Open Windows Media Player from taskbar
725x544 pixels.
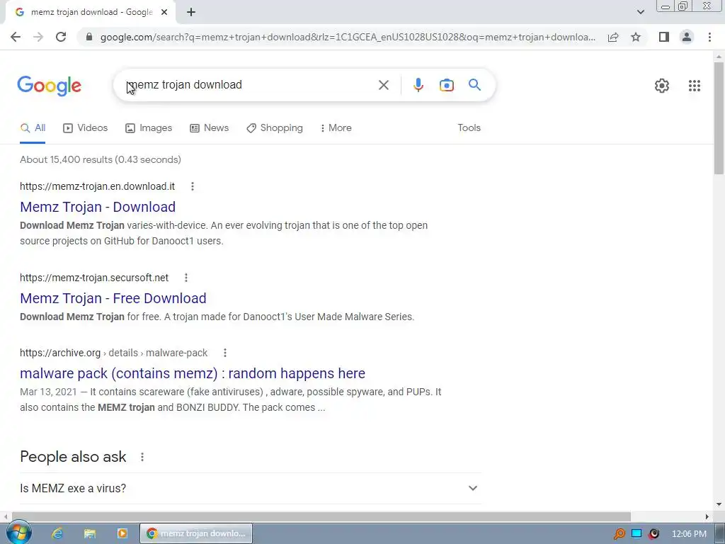click(x=122, y=533)
